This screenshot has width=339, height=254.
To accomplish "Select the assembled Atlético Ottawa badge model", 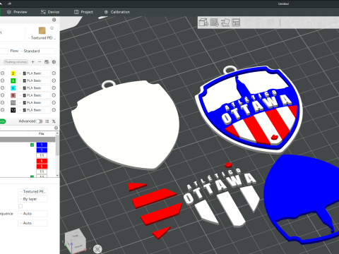I will click(249, 111).
